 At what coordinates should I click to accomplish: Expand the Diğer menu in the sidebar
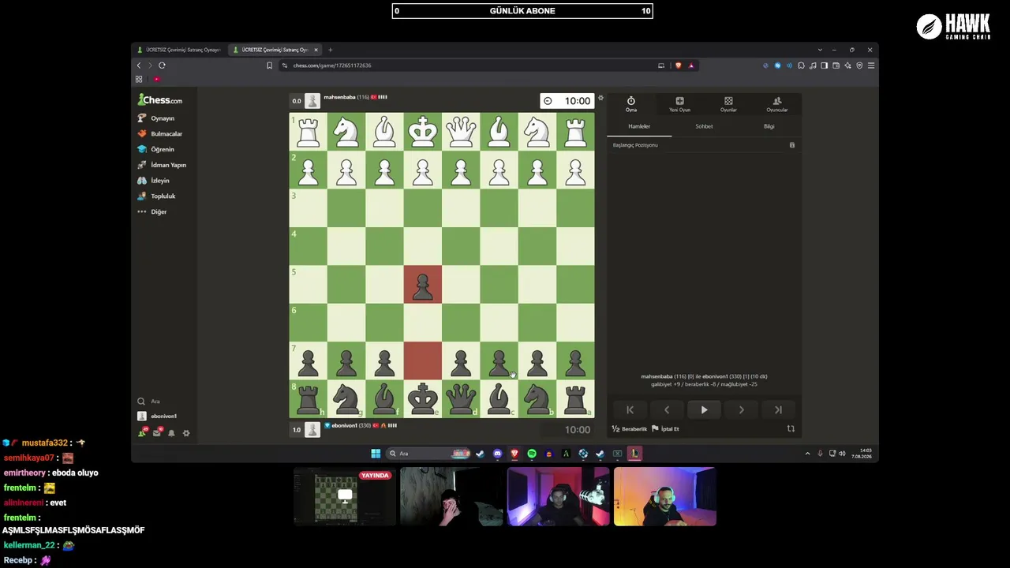[152, 211]
